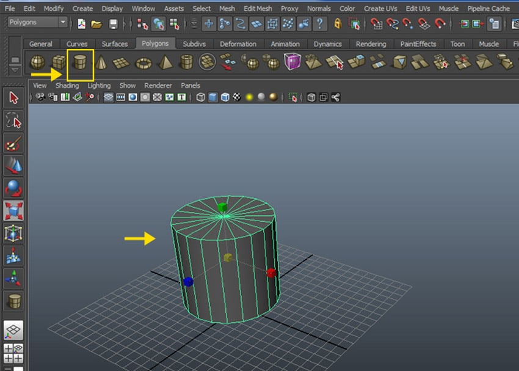Open the Edit Mesh menu
Viewport: 519px width, 371px height.
(x=257, y=8)
